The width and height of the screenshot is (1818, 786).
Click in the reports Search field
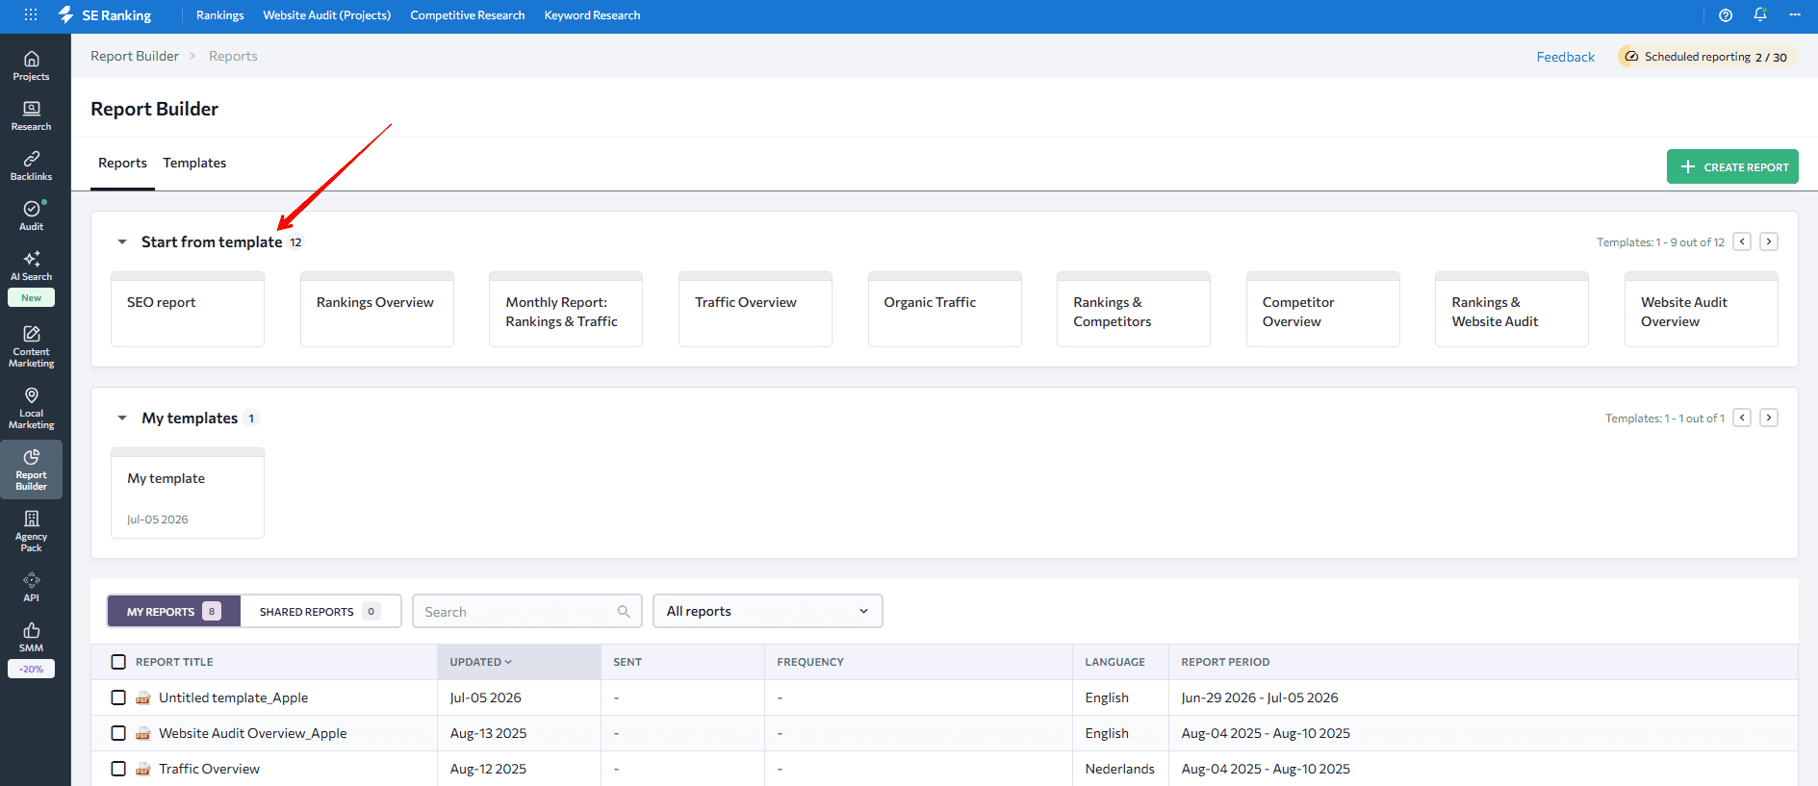click(526, 611)
